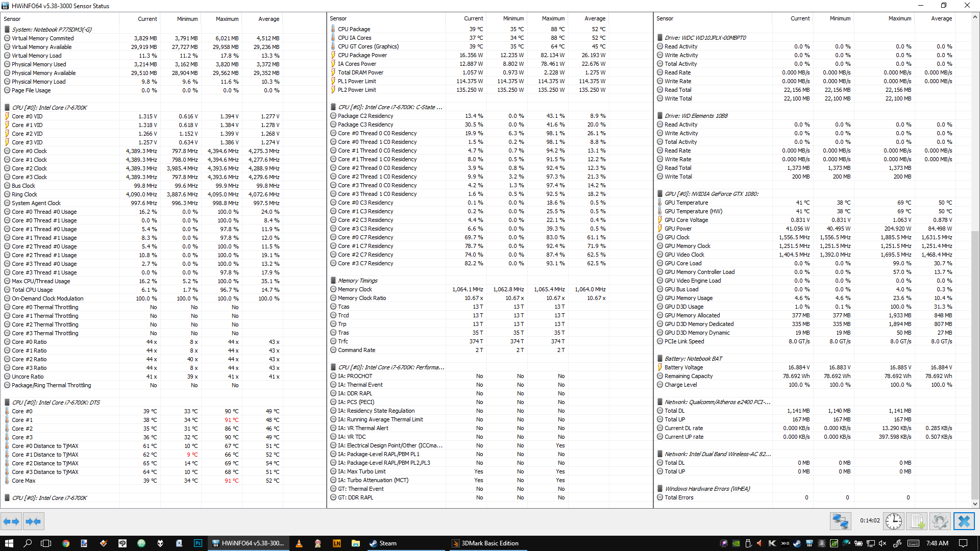Screen dimensions: 980x551
Task: Open Task View on the taskbar
Action: coord(46,543)
